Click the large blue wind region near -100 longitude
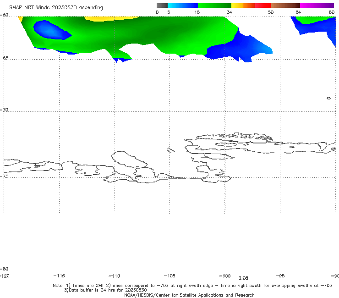 (x=238, y=48)
